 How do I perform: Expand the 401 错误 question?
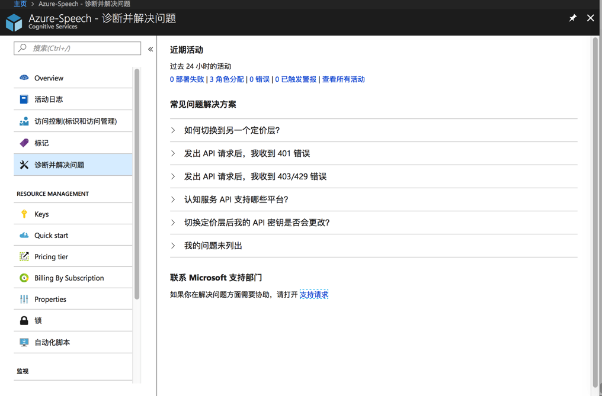[373, 153]
